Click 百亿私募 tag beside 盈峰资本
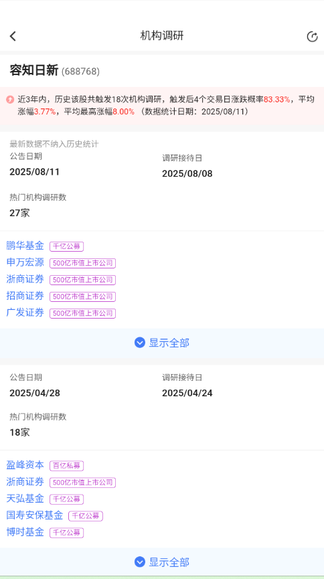Screen dimensions: 324x579 [67, 466]
